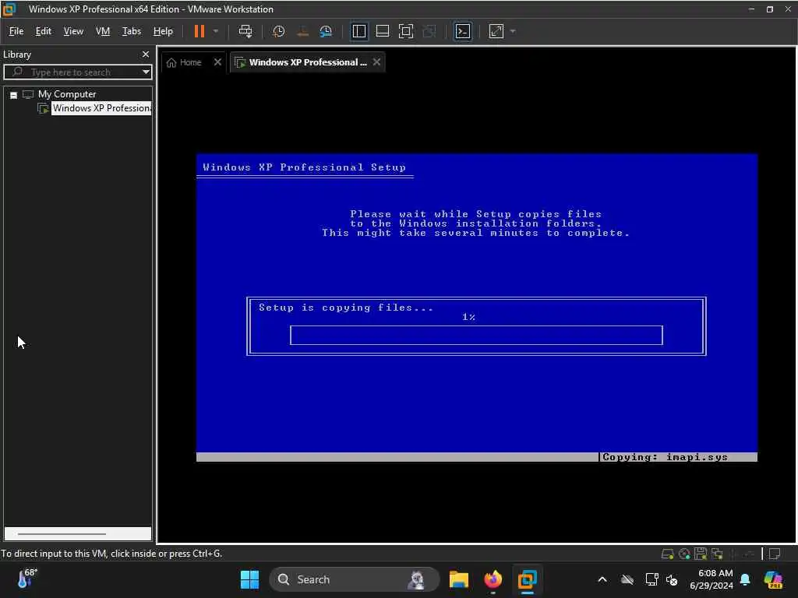Collapse the My Computer tree node

[x=14, y=95]
